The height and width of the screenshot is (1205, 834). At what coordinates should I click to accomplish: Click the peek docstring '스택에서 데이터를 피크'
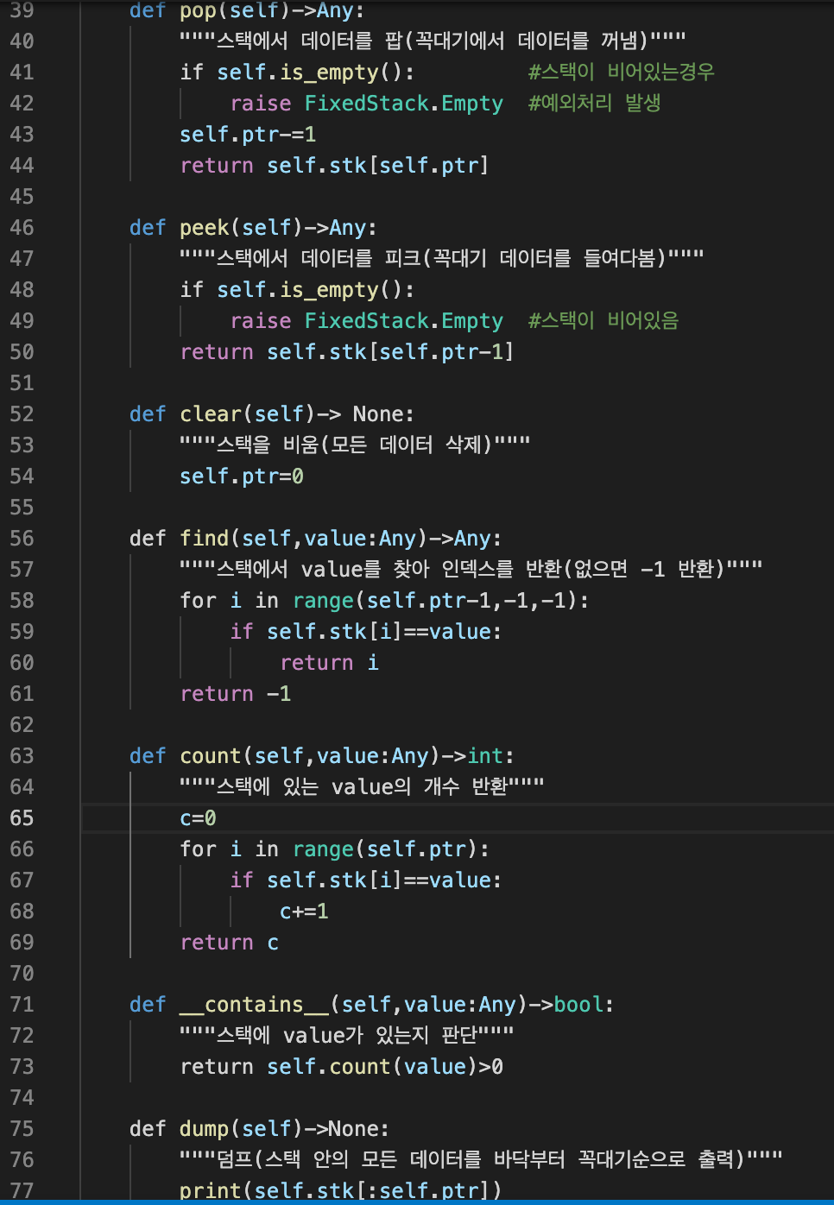441,259
